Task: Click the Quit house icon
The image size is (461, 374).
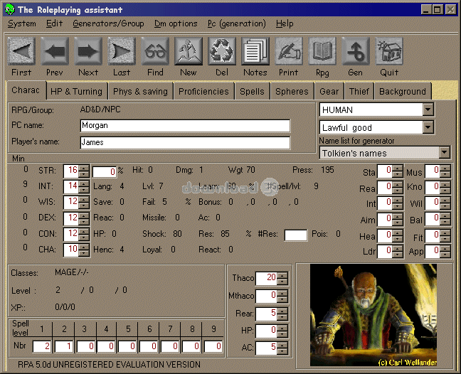Action: [389, 51]
